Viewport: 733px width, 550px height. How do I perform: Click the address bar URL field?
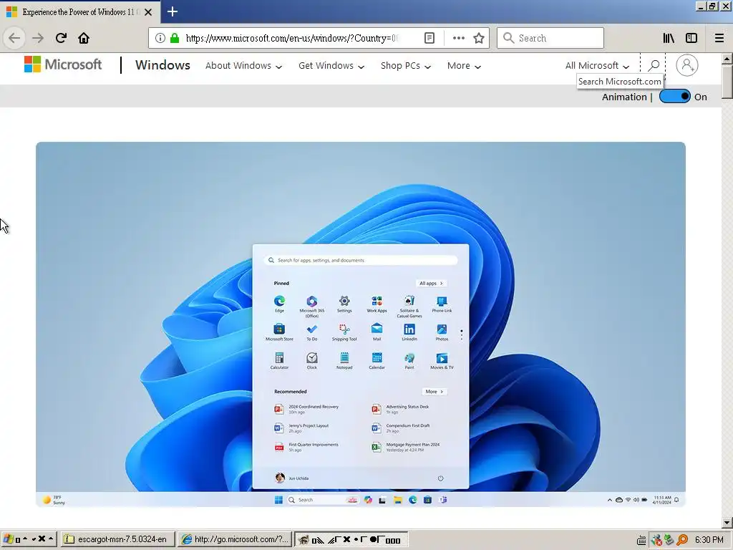(x=292, y=38)
